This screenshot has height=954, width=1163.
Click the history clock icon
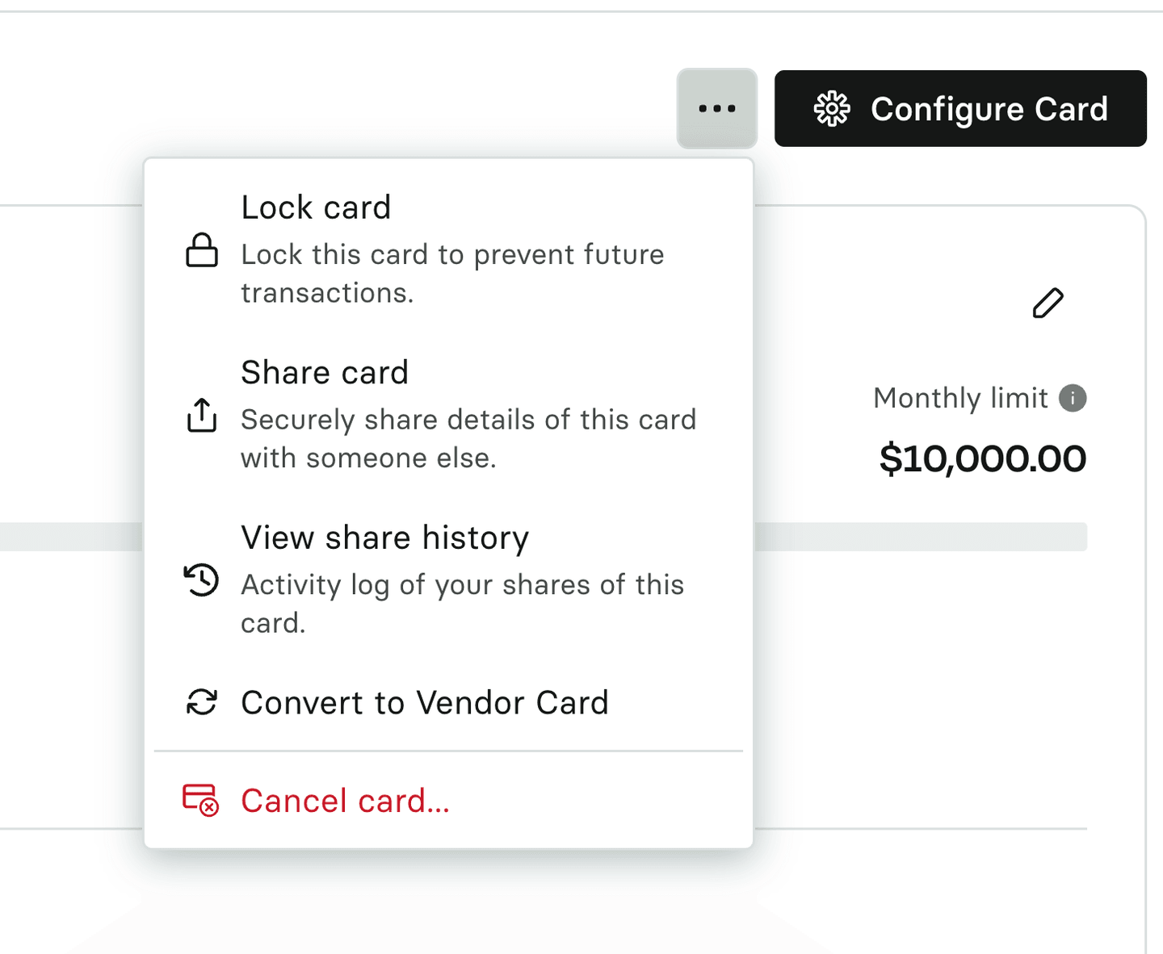[x=201, y=580]
